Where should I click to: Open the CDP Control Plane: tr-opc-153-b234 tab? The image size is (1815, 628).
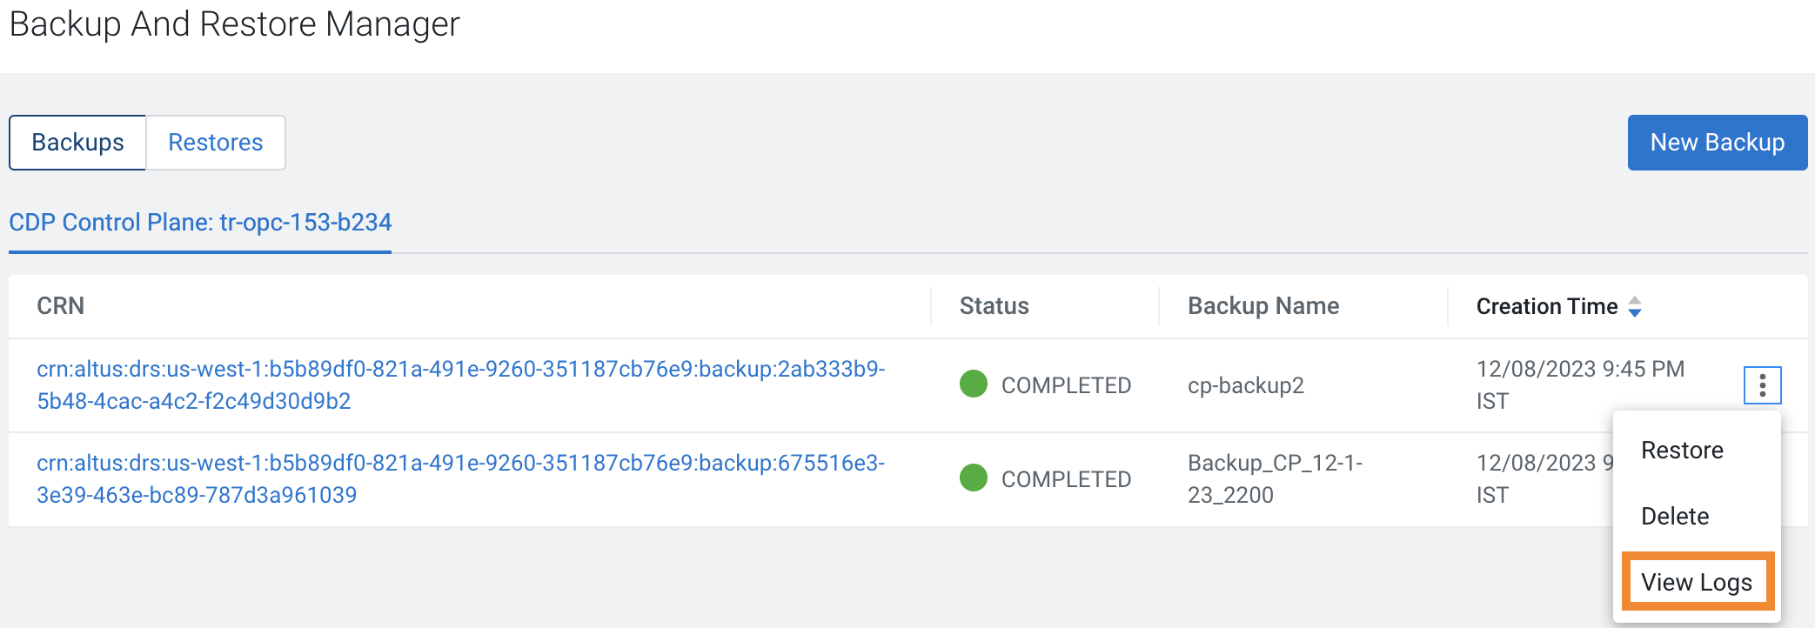pos(200,223)
